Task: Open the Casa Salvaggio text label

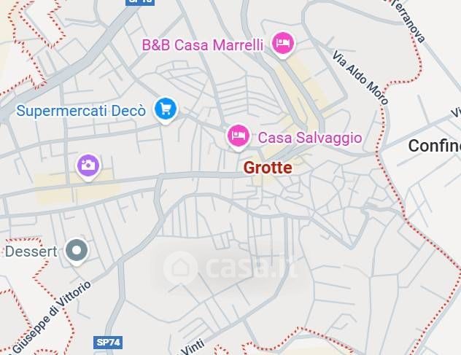Action: click(x=310, y=138)
